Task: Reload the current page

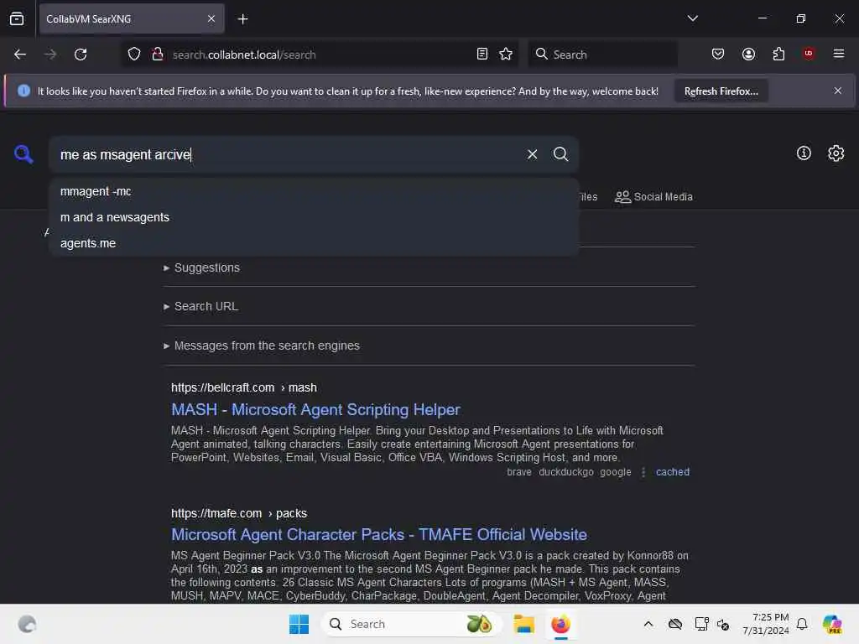Action: (81, 55)
